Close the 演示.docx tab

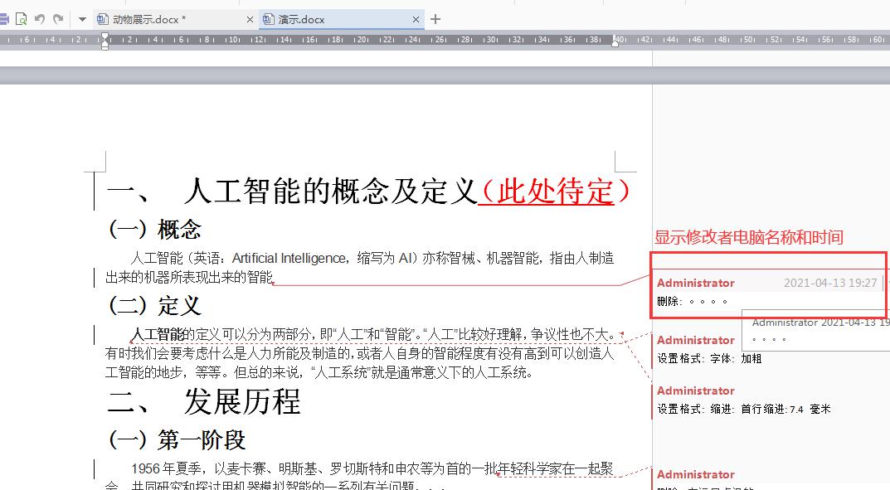416,19
